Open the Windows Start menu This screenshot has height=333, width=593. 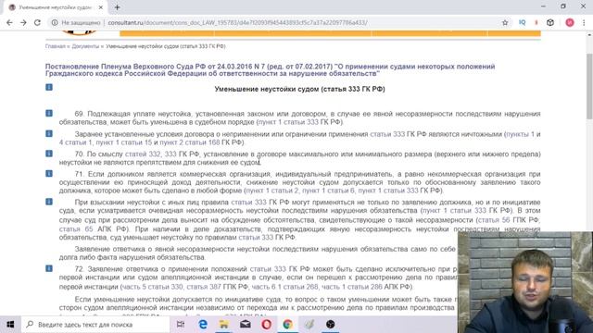(10, 325)
